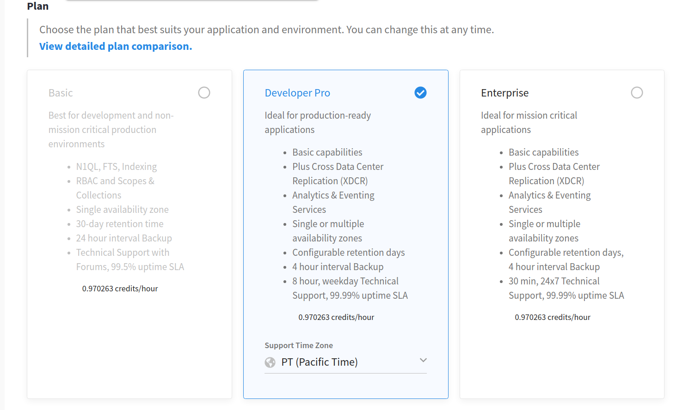Click the globe icon beside Pacific Time

tap(270, 362)
